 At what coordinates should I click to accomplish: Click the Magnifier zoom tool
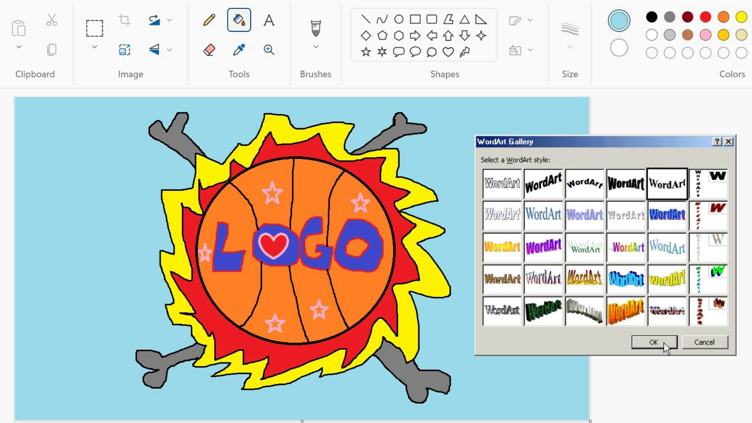(269, 50)
